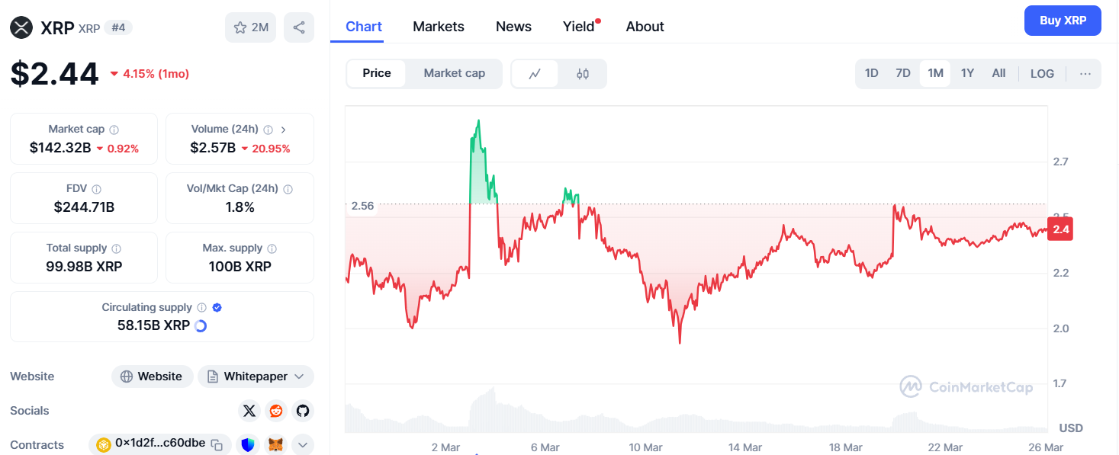The image size is (1119, 455).
Task: Open the Reddit social link
Action: click(x=276, y=411)
